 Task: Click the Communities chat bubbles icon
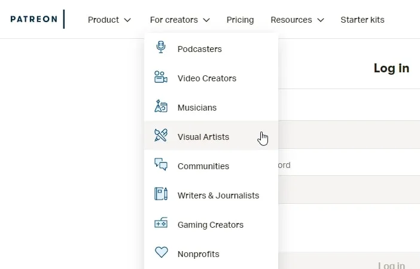[160, 165]
